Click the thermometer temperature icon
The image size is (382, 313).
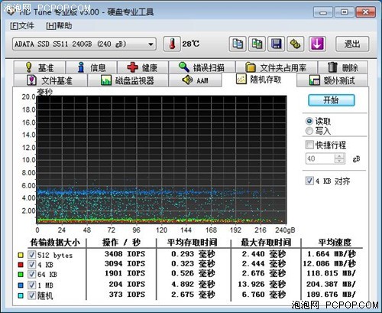[172, 44]
